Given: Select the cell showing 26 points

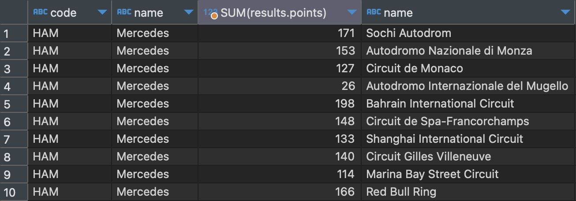Looking at the screenshot, I should [x=280, y=86].
